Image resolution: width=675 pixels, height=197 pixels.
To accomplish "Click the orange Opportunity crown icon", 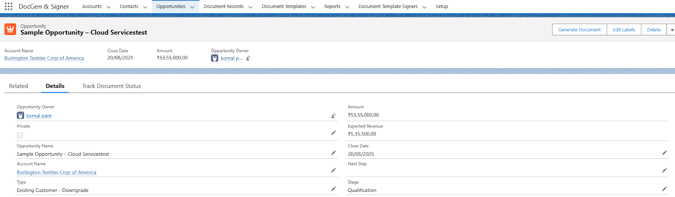I will pyautogui.click(x=10, y=29).
